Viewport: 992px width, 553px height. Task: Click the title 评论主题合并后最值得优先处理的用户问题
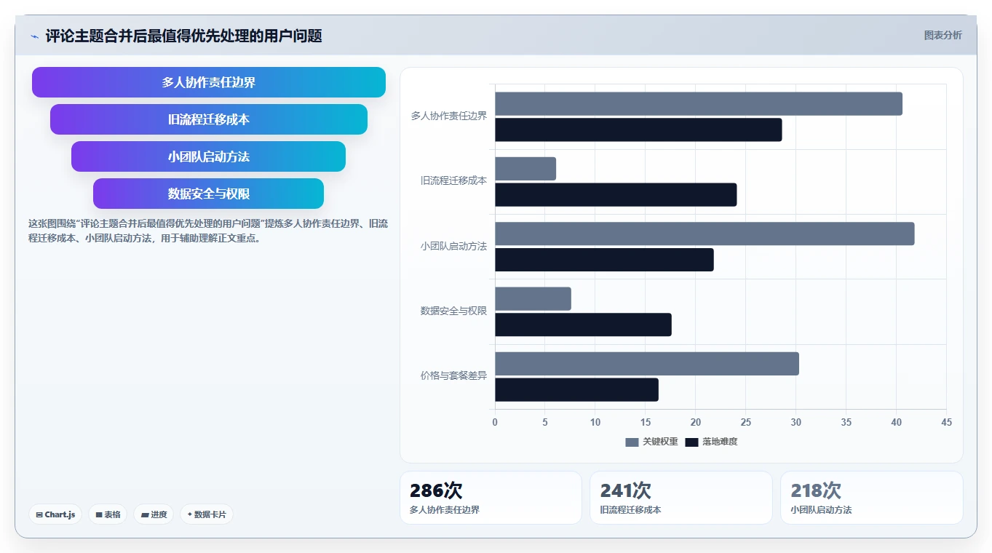coord(183,36)
